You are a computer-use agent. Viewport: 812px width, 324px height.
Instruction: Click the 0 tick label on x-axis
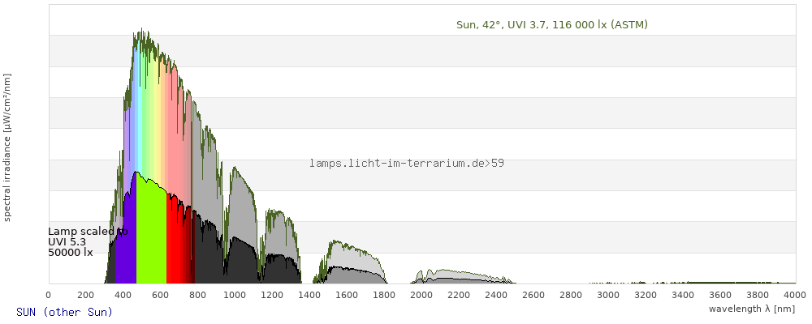point(49,296)
